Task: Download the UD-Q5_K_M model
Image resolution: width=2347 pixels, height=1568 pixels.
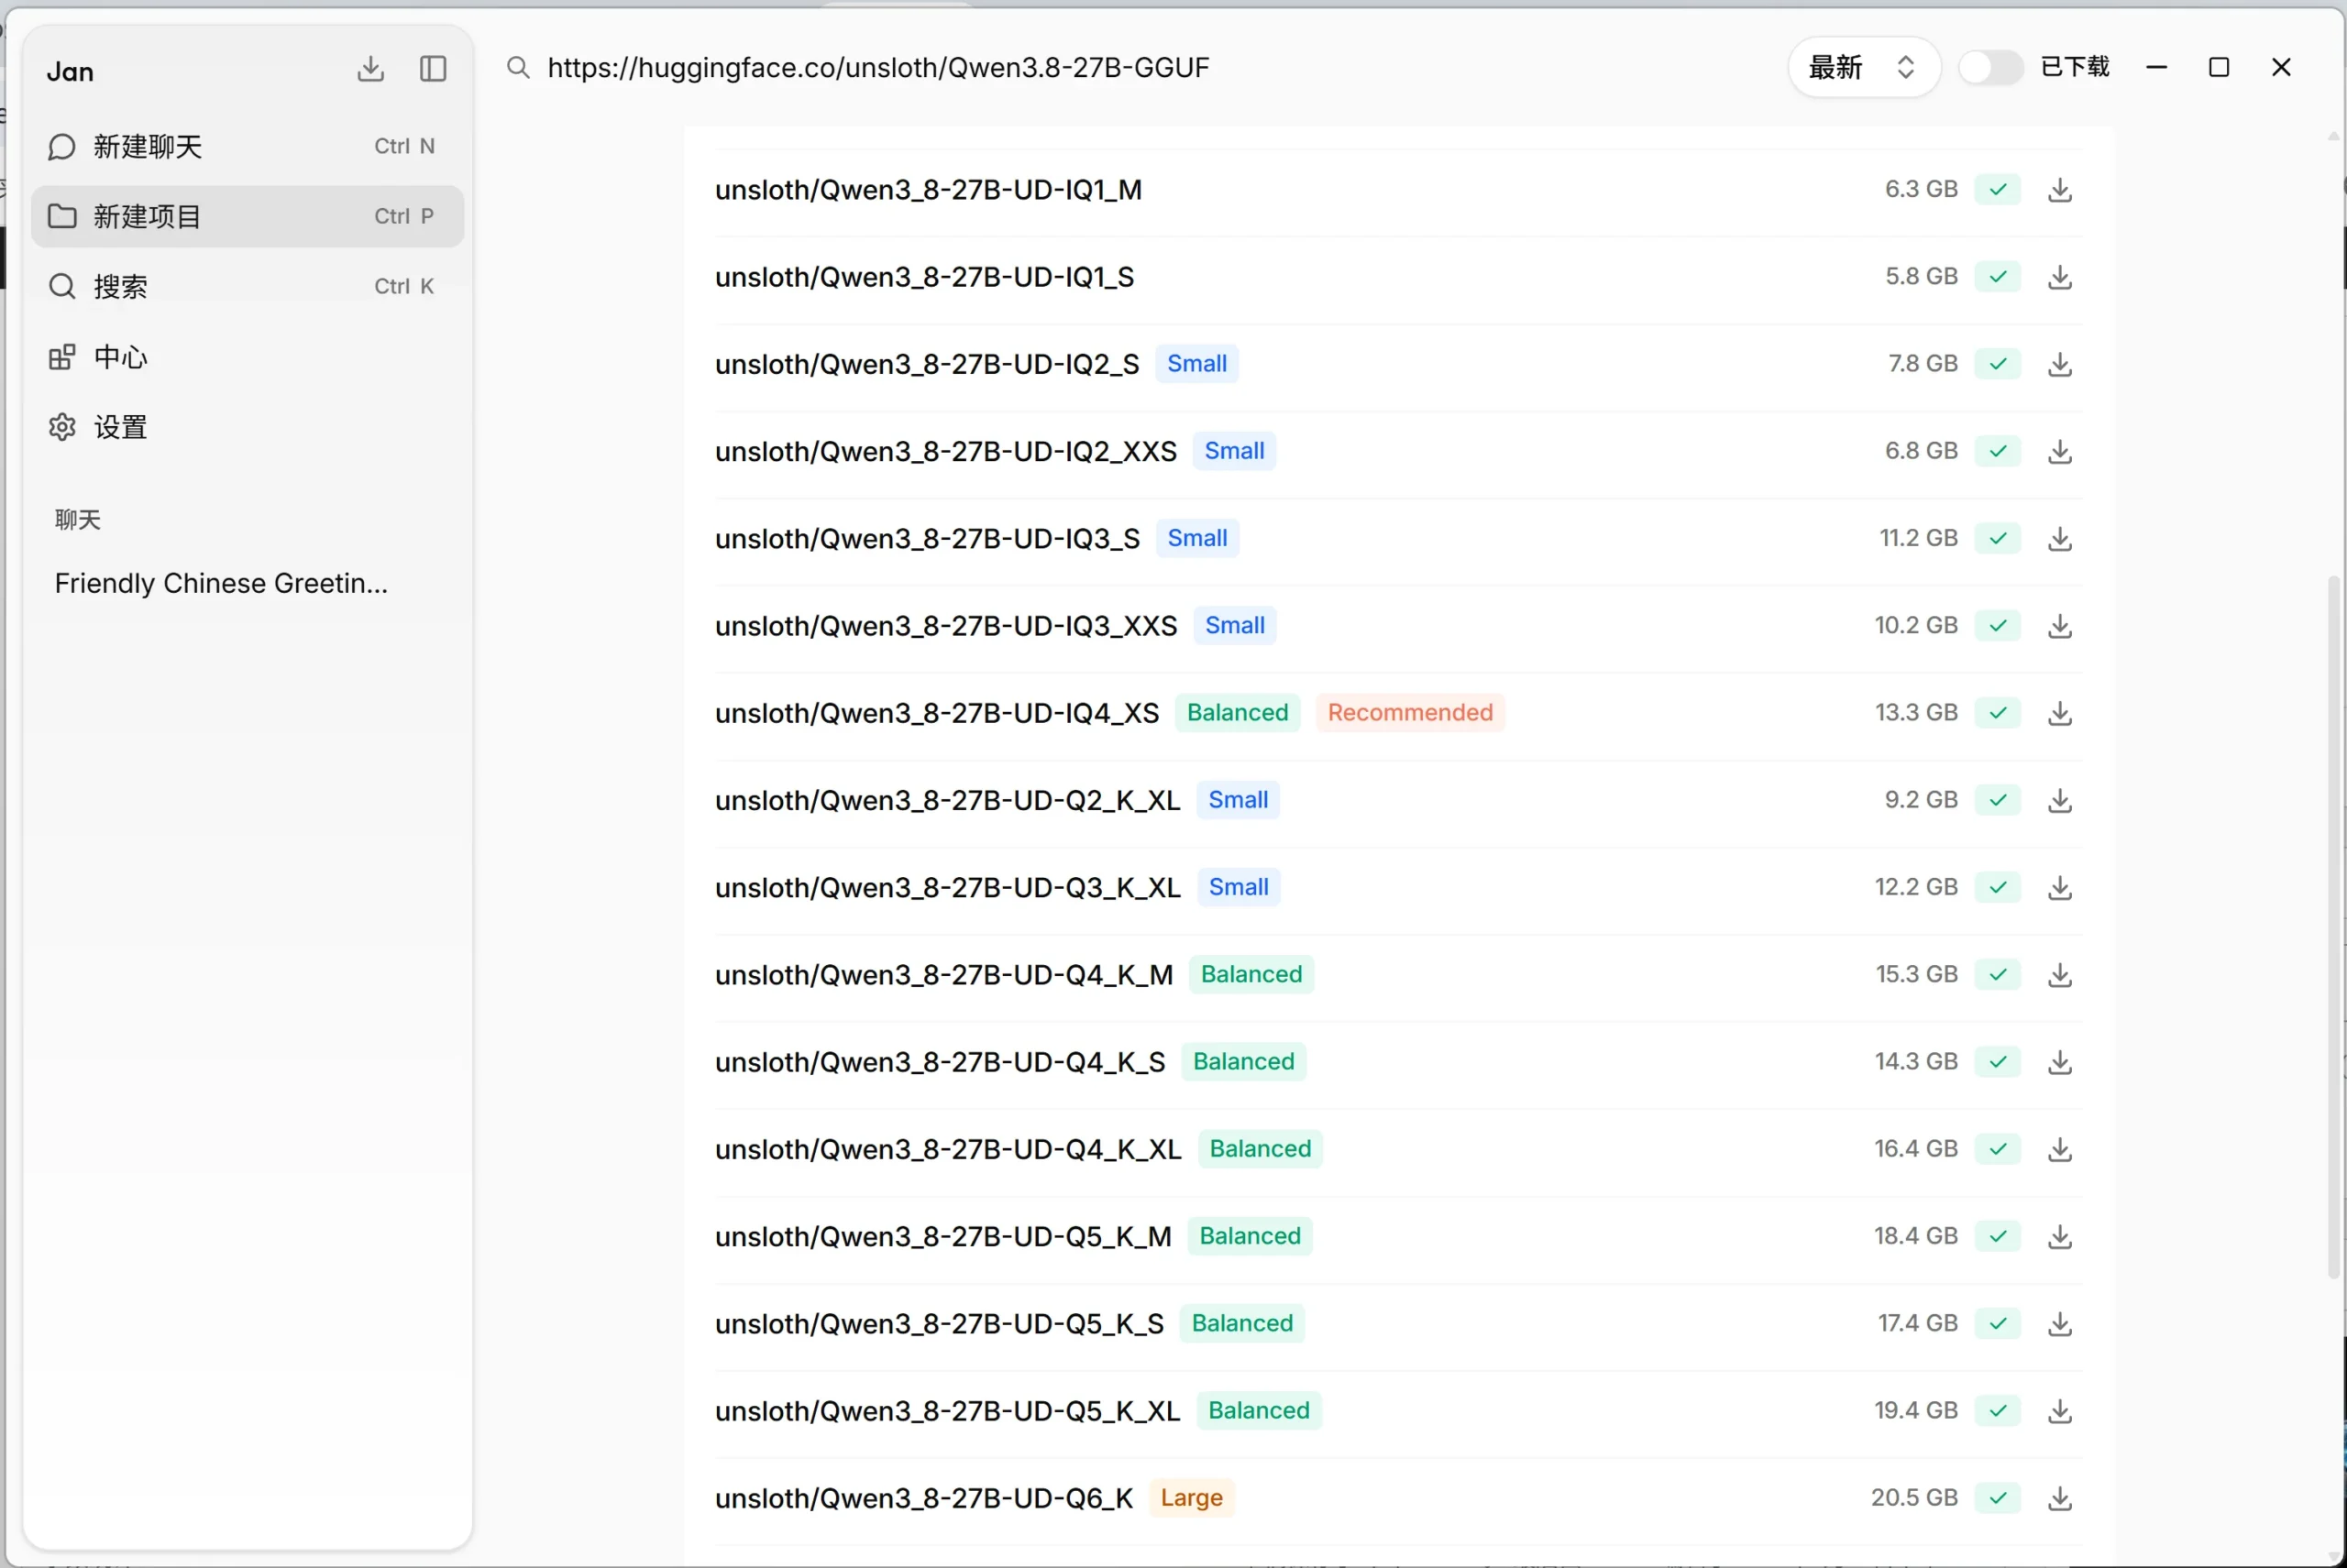Action: 2059,1236
